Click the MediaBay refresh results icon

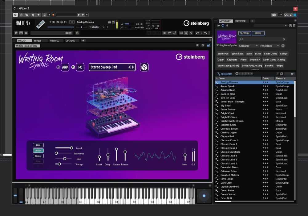(223, 25)
